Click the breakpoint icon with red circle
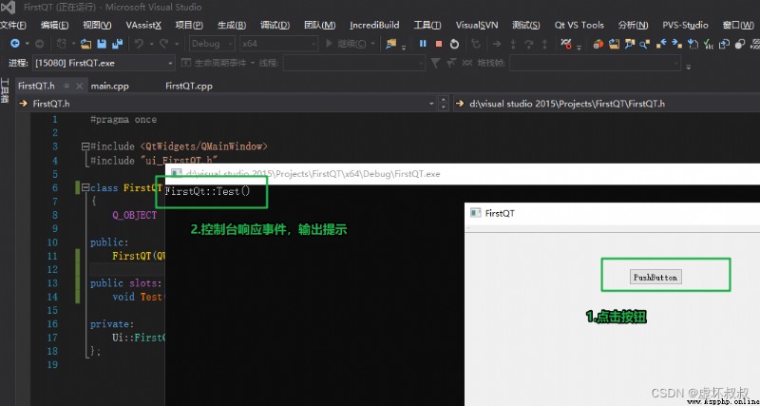Viewport: 760px width, 406px height. click(x=565, y=44)
